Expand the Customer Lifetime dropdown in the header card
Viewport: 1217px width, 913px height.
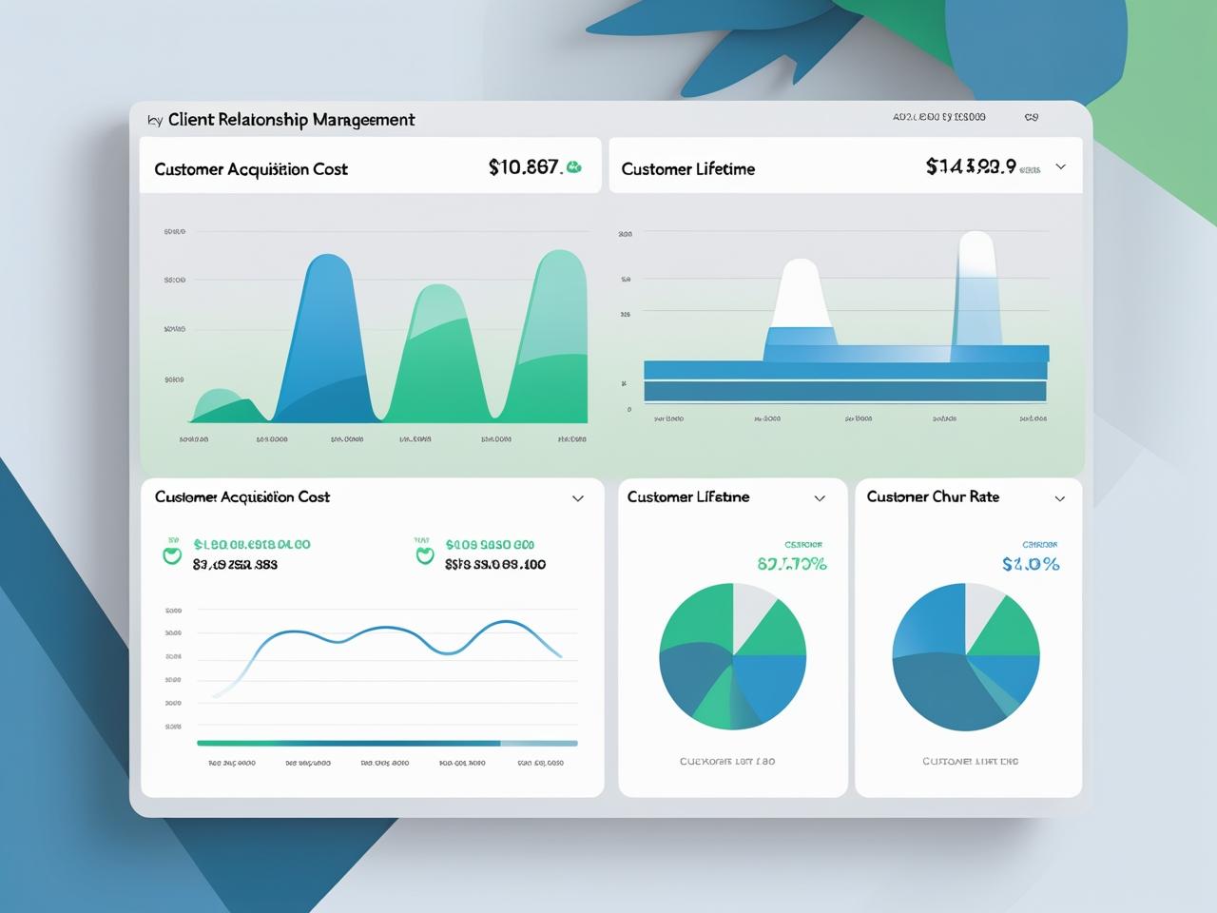[1060, 165]
